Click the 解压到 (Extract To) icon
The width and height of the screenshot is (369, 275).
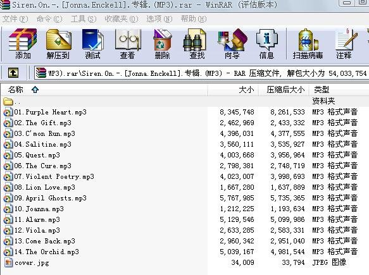click(x=58, y=44)
